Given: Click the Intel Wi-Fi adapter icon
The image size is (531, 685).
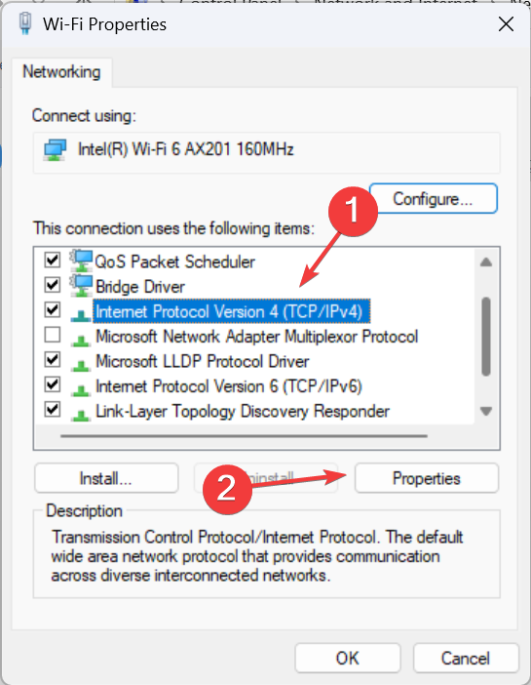Looking at the screenshot, I should [x=55, y=150].
